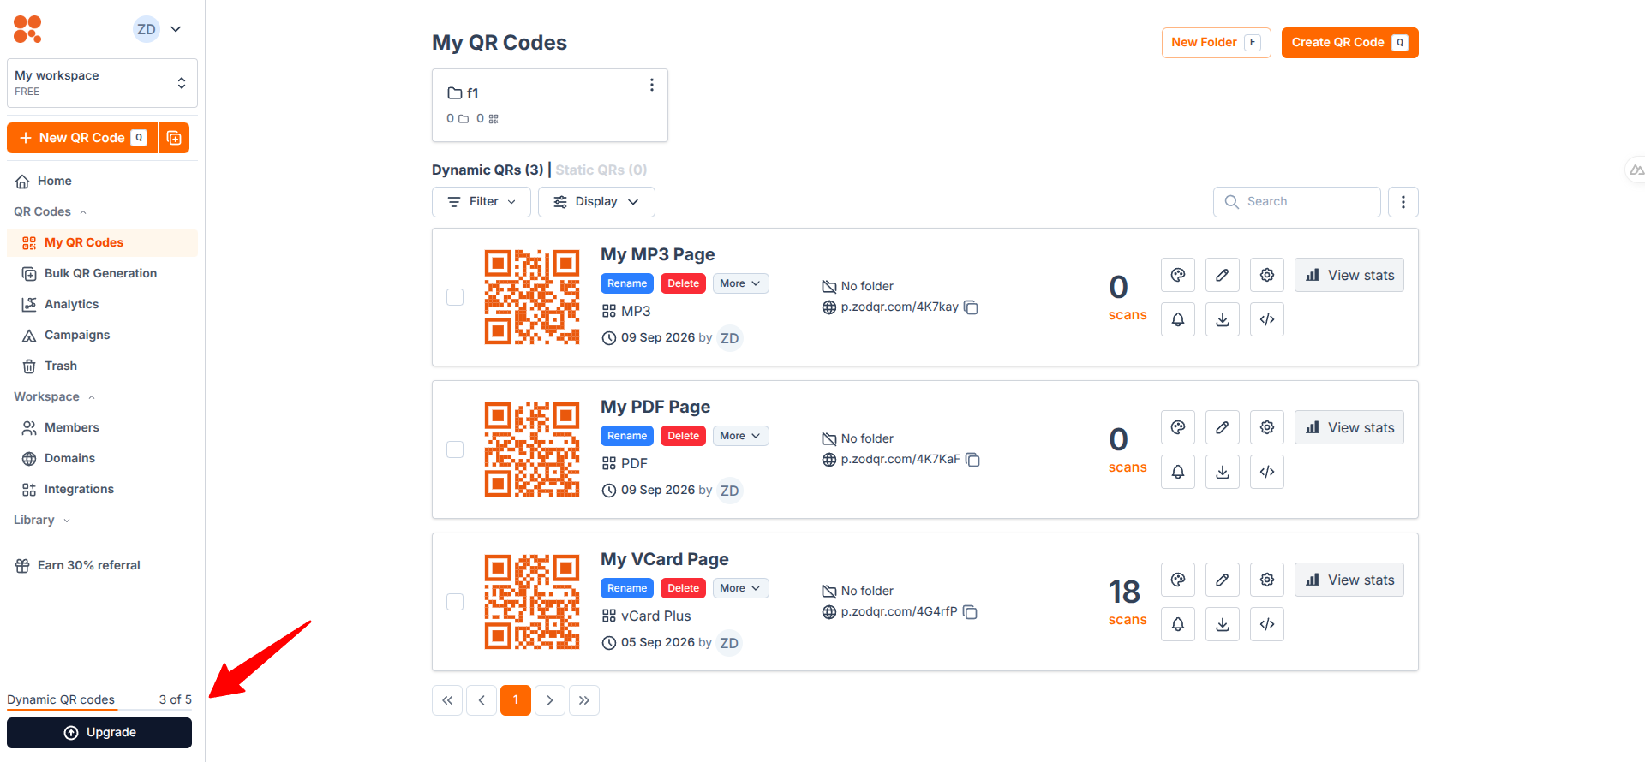The width and height of the screenshot is (1645, 762).
Task: Download the My PDF Page QR code
Action: (x=1223, y=472)
